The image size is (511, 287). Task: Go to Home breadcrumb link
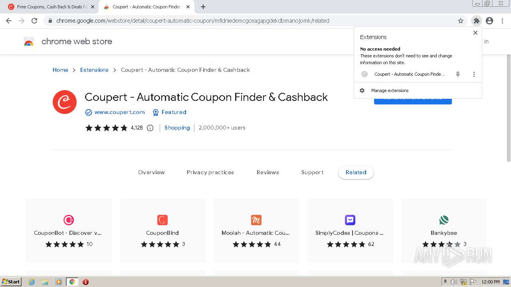point(60,70)
